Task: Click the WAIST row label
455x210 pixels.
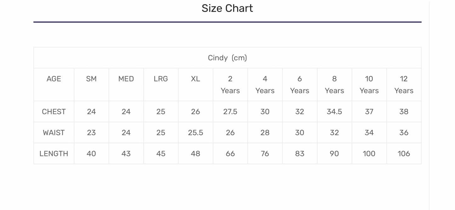Action: point(54,133)
